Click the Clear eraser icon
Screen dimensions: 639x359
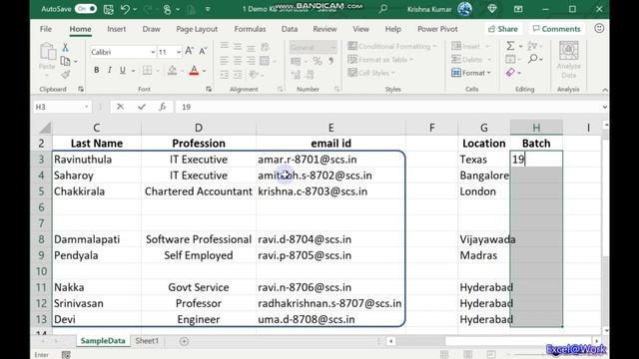click(510, 73)
